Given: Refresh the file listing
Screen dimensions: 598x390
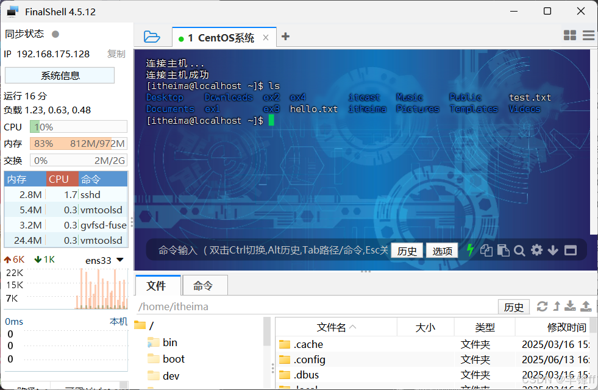Looking at the screenshot, I should click(x=542, y=306).
